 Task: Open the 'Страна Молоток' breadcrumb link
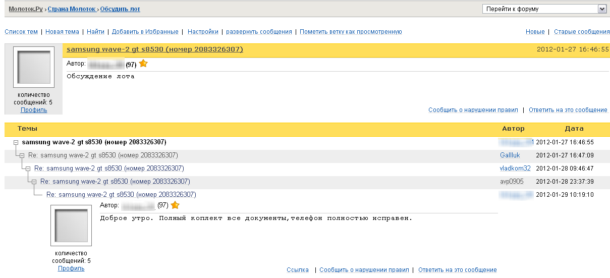[x=71, y=9]
